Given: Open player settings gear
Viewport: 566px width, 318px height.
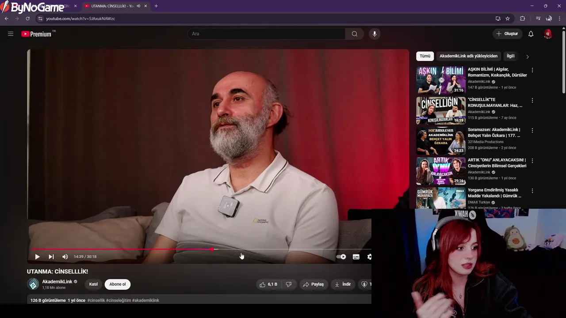Looking at the screenshot, I should click(369, 257).
